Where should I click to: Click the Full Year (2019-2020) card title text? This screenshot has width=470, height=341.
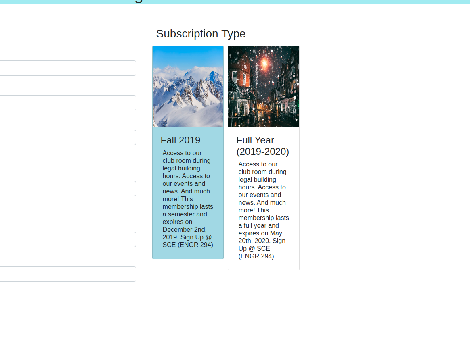coord(262,146)
